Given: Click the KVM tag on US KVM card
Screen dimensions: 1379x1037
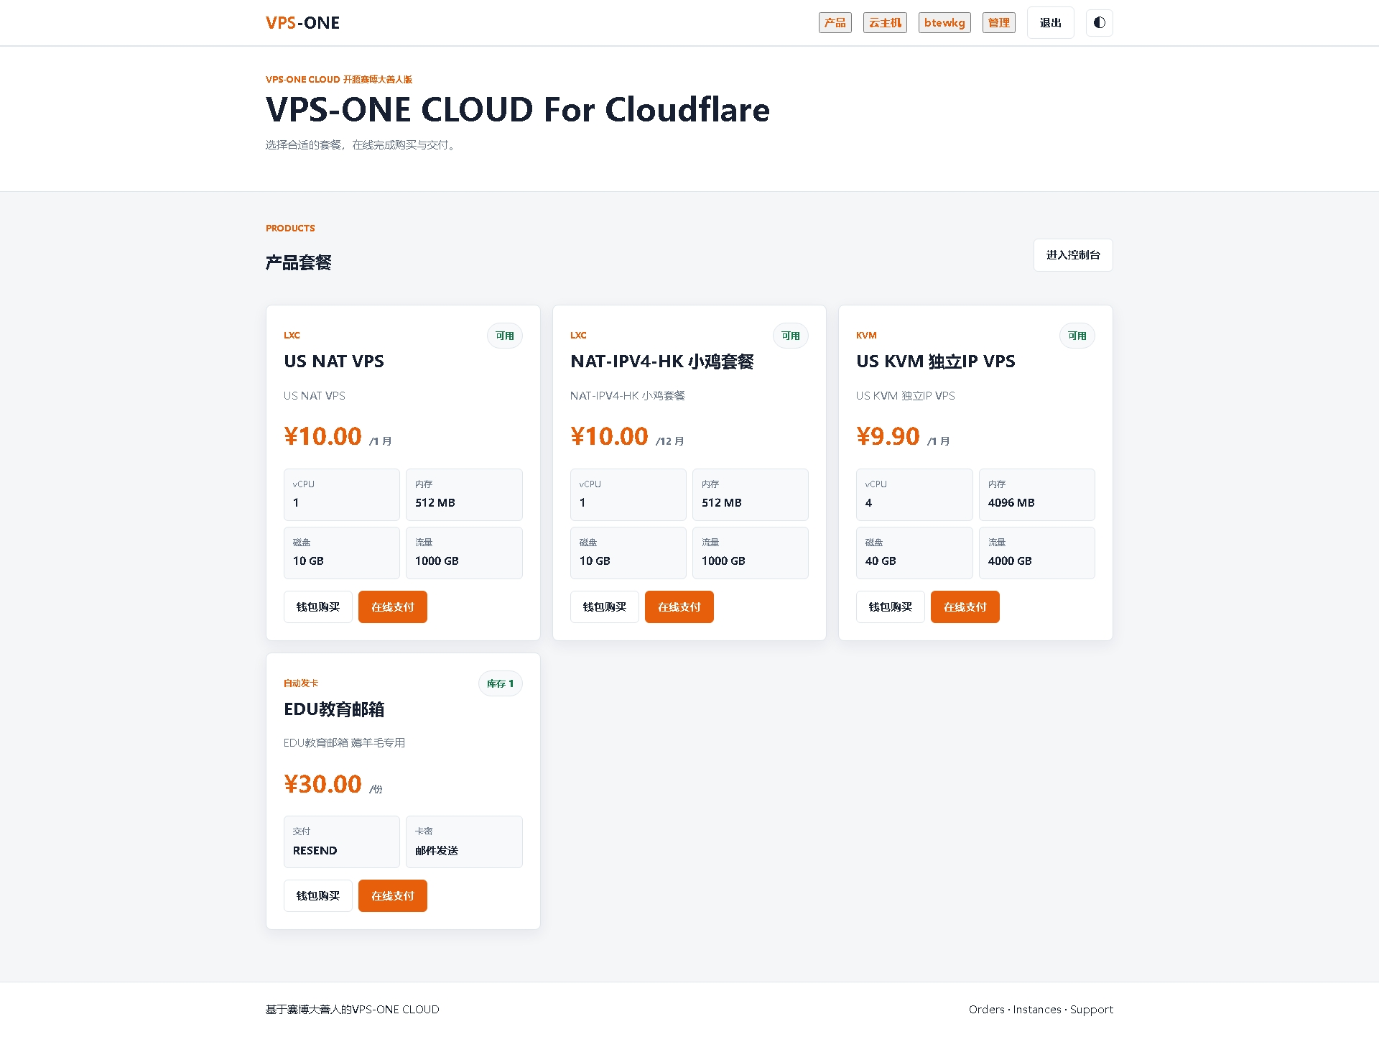Looking at the screenshot, I should [x=866, y=336].
